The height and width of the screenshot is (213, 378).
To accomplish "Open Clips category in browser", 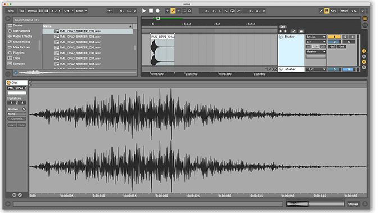I will click(14, 58).
